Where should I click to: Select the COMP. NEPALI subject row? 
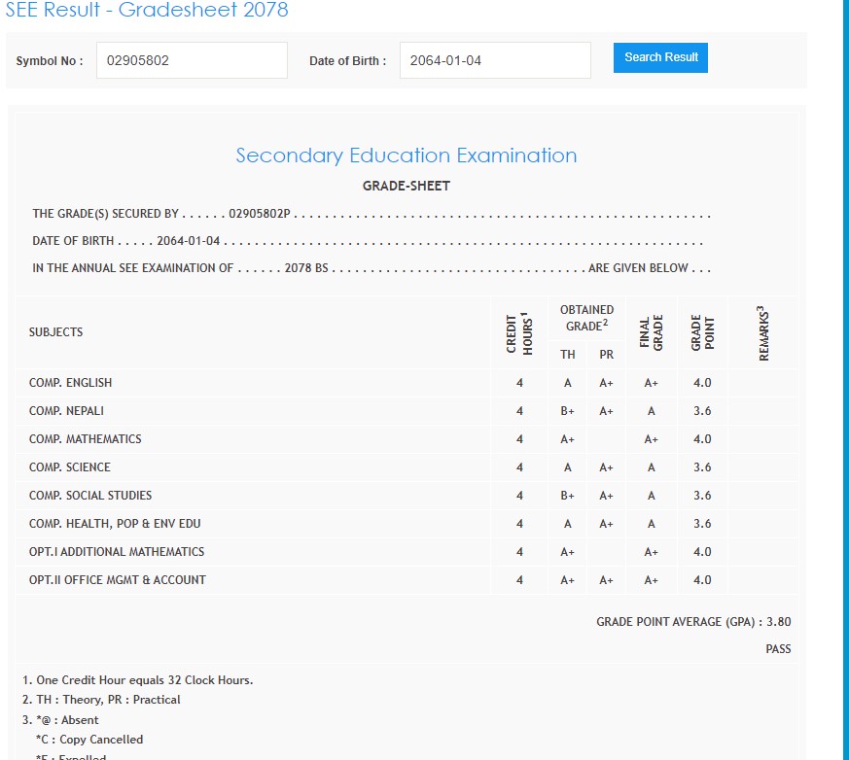66,411
